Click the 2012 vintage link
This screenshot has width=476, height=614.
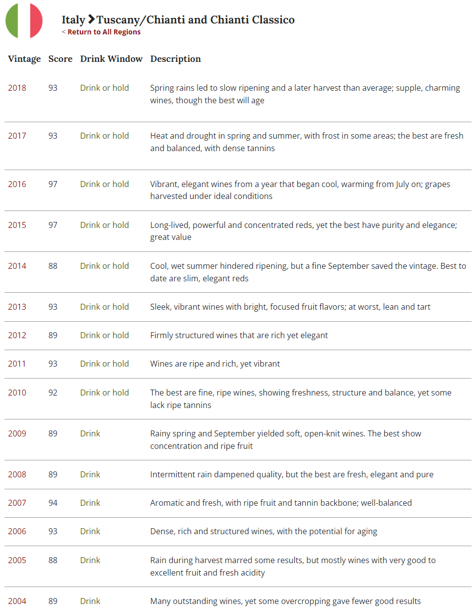tap(17, 335)
